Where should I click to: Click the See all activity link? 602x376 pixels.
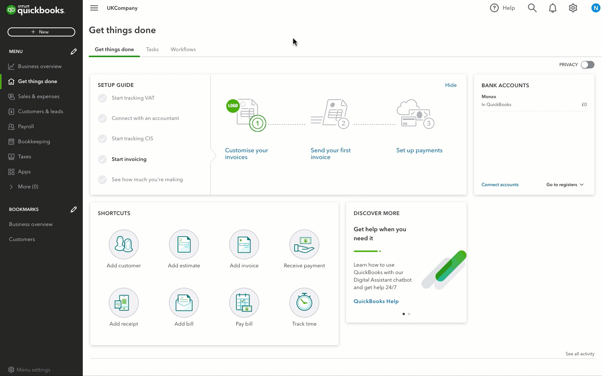coord(580,354)
